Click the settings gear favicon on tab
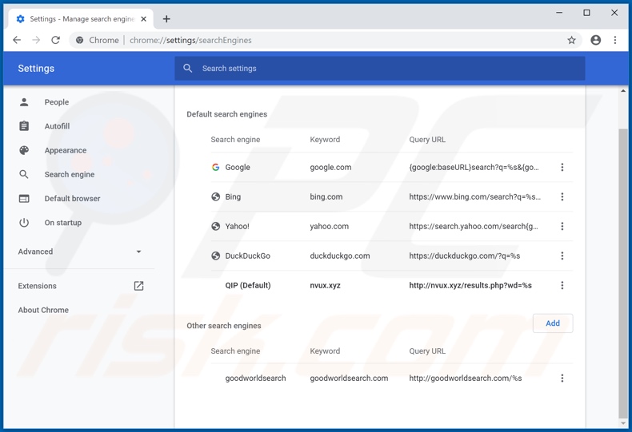The image size is (632, 432). (x=21, y=19)
